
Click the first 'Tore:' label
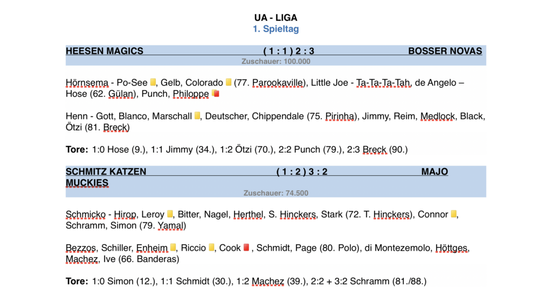(x=77, y=149)
